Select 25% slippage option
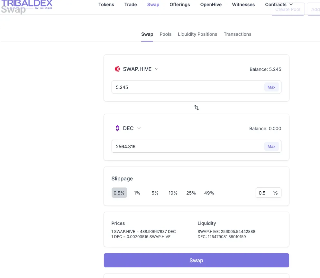320x278 pixels. (x=191, y=193)
